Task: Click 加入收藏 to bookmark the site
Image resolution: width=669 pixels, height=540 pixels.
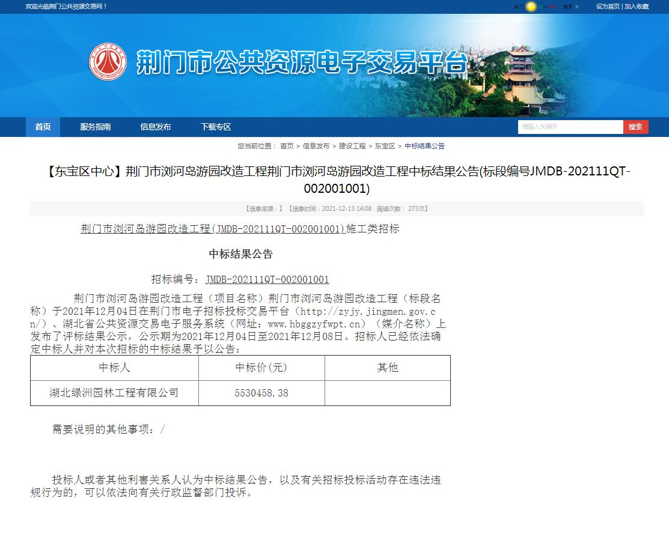Action: 637,7
